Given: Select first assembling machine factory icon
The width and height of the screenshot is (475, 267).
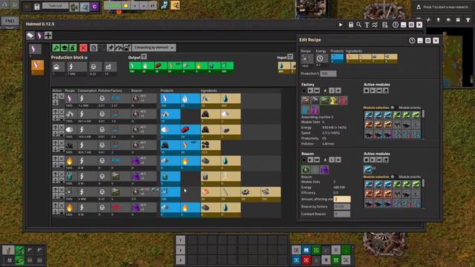Looking at the screenshot, I should coord(305,100).
